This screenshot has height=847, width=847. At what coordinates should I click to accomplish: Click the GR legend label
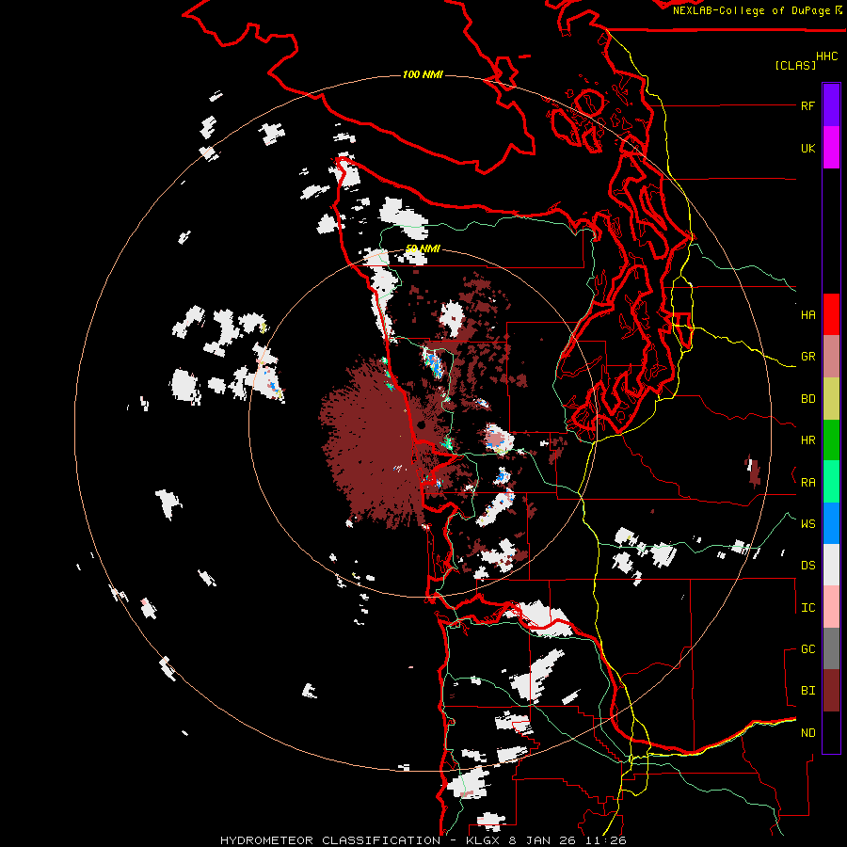(x=807, y=357)
